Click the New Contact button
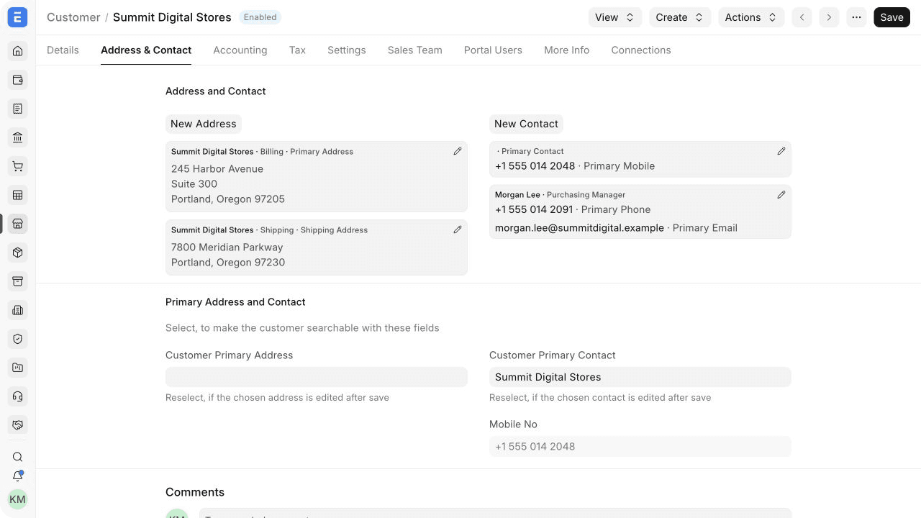921x518 pixels. click(x=526, y=124)
